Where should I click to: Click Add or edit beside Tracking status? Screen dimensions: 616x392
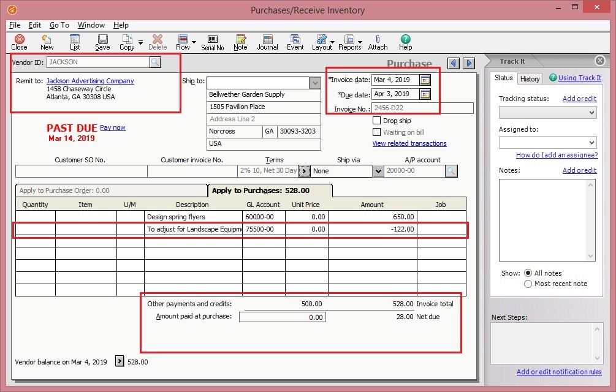click(579, 99)
